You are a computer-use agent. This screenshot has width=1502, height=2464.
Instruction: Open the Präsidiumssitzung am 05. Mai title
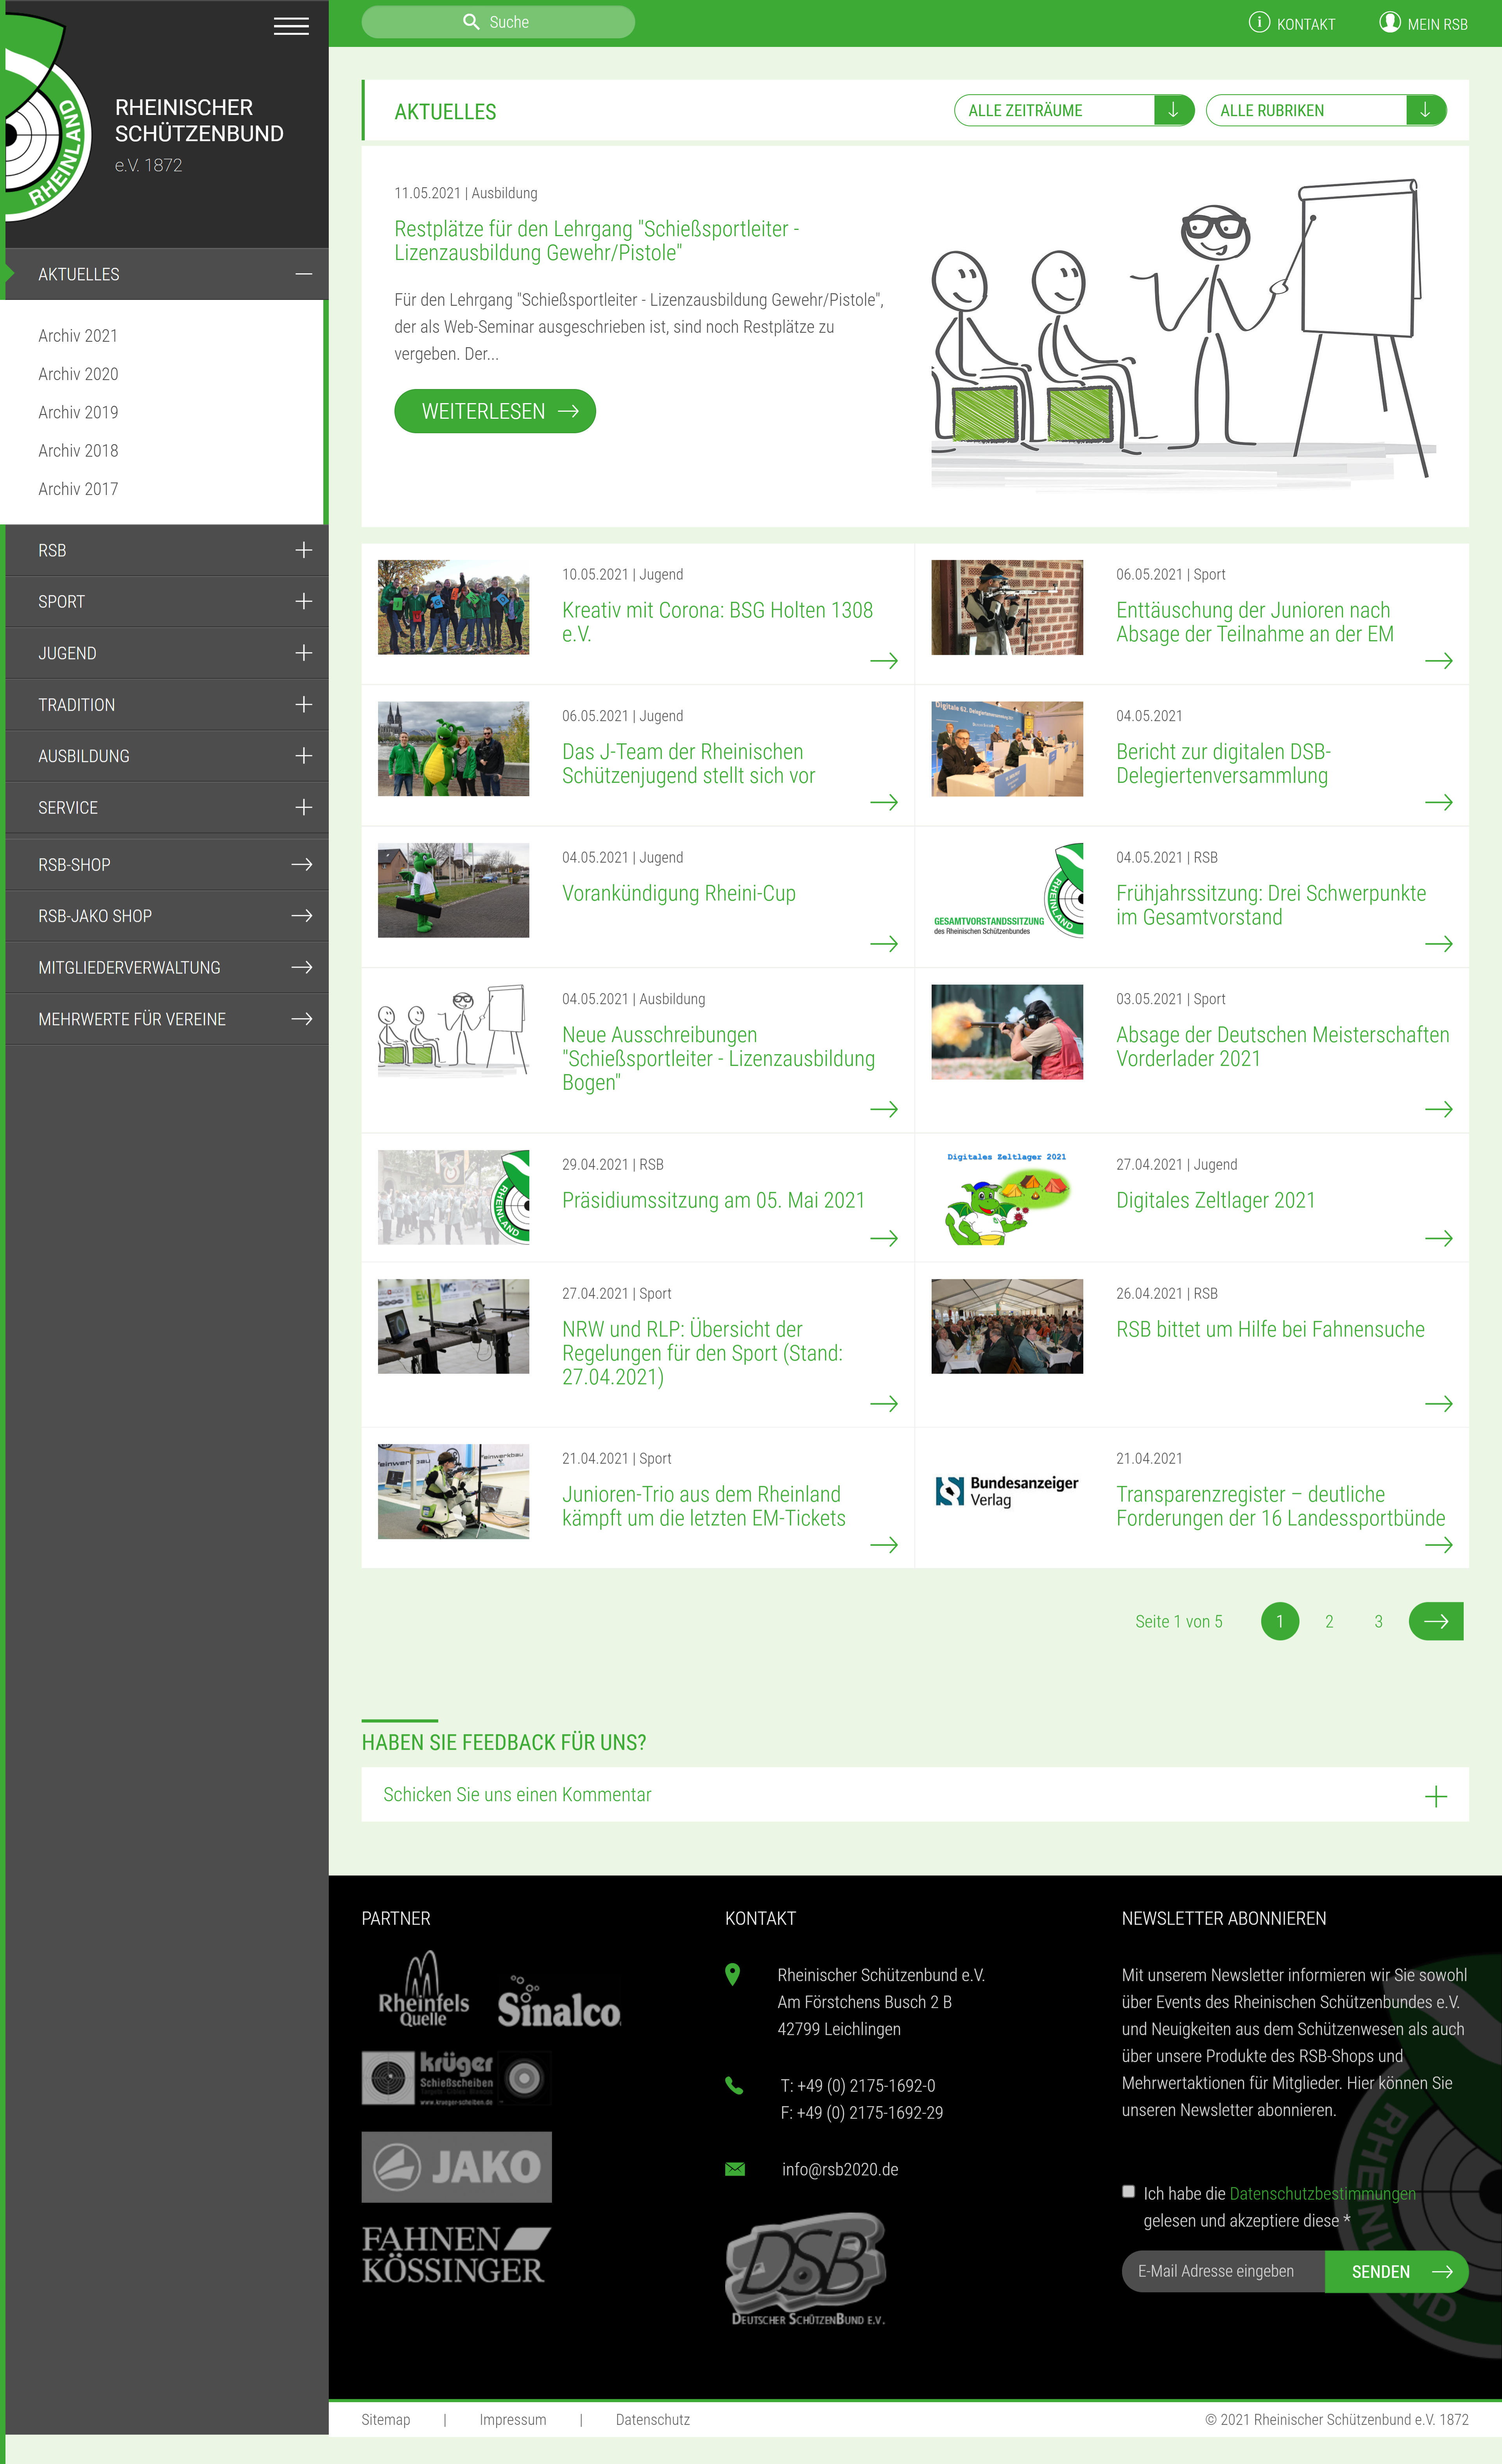(x=714, y=1200)
